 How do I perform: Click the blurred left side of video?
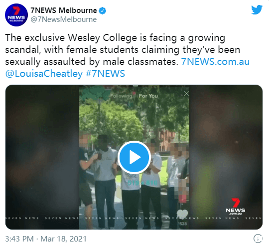coord(42,157)
